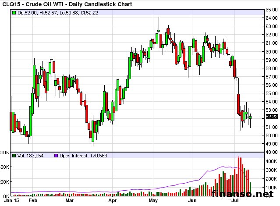Select the Jun date axis label
This screenshot has width=280, height=206.
point(192,202)
